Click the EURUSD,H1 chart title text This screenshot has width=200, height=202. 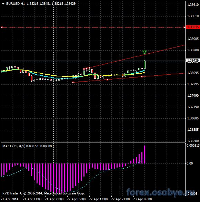click(x=16, y=4)
